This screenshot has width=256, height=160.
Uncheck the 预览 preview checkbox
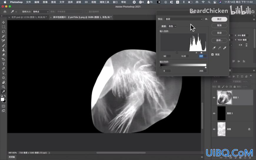pos(212,55)
